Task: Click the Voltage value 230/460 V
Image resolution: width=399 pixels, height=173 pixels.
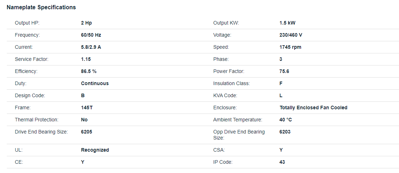Action: pyautogui.click(x=291, y=35)
